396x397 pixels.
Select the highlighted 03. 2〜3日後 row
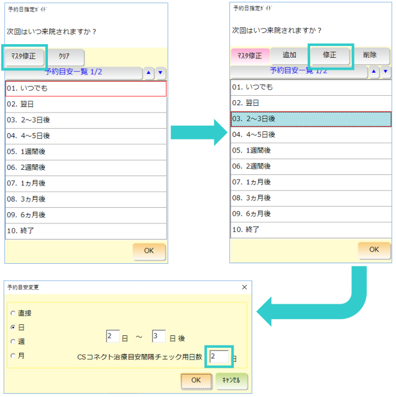[x=311, y=119]
